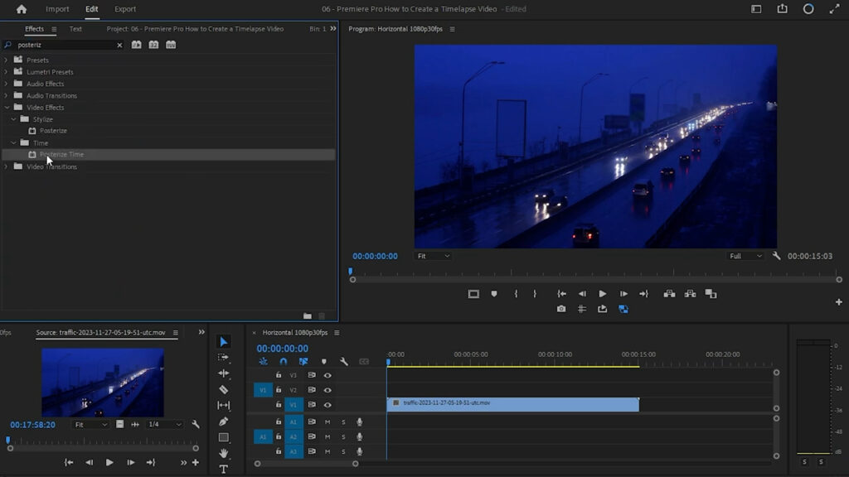Click the Program monitor playhead marker
This screenshot has width=849, height=477.
click(x=351, y=271)
